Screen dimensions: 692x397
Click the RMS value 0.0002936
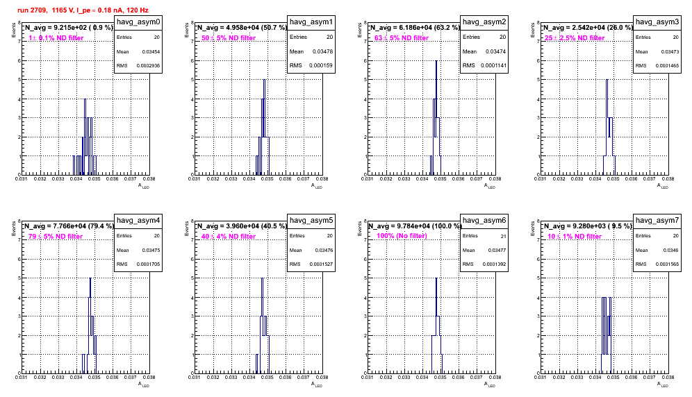click(148, 65)
